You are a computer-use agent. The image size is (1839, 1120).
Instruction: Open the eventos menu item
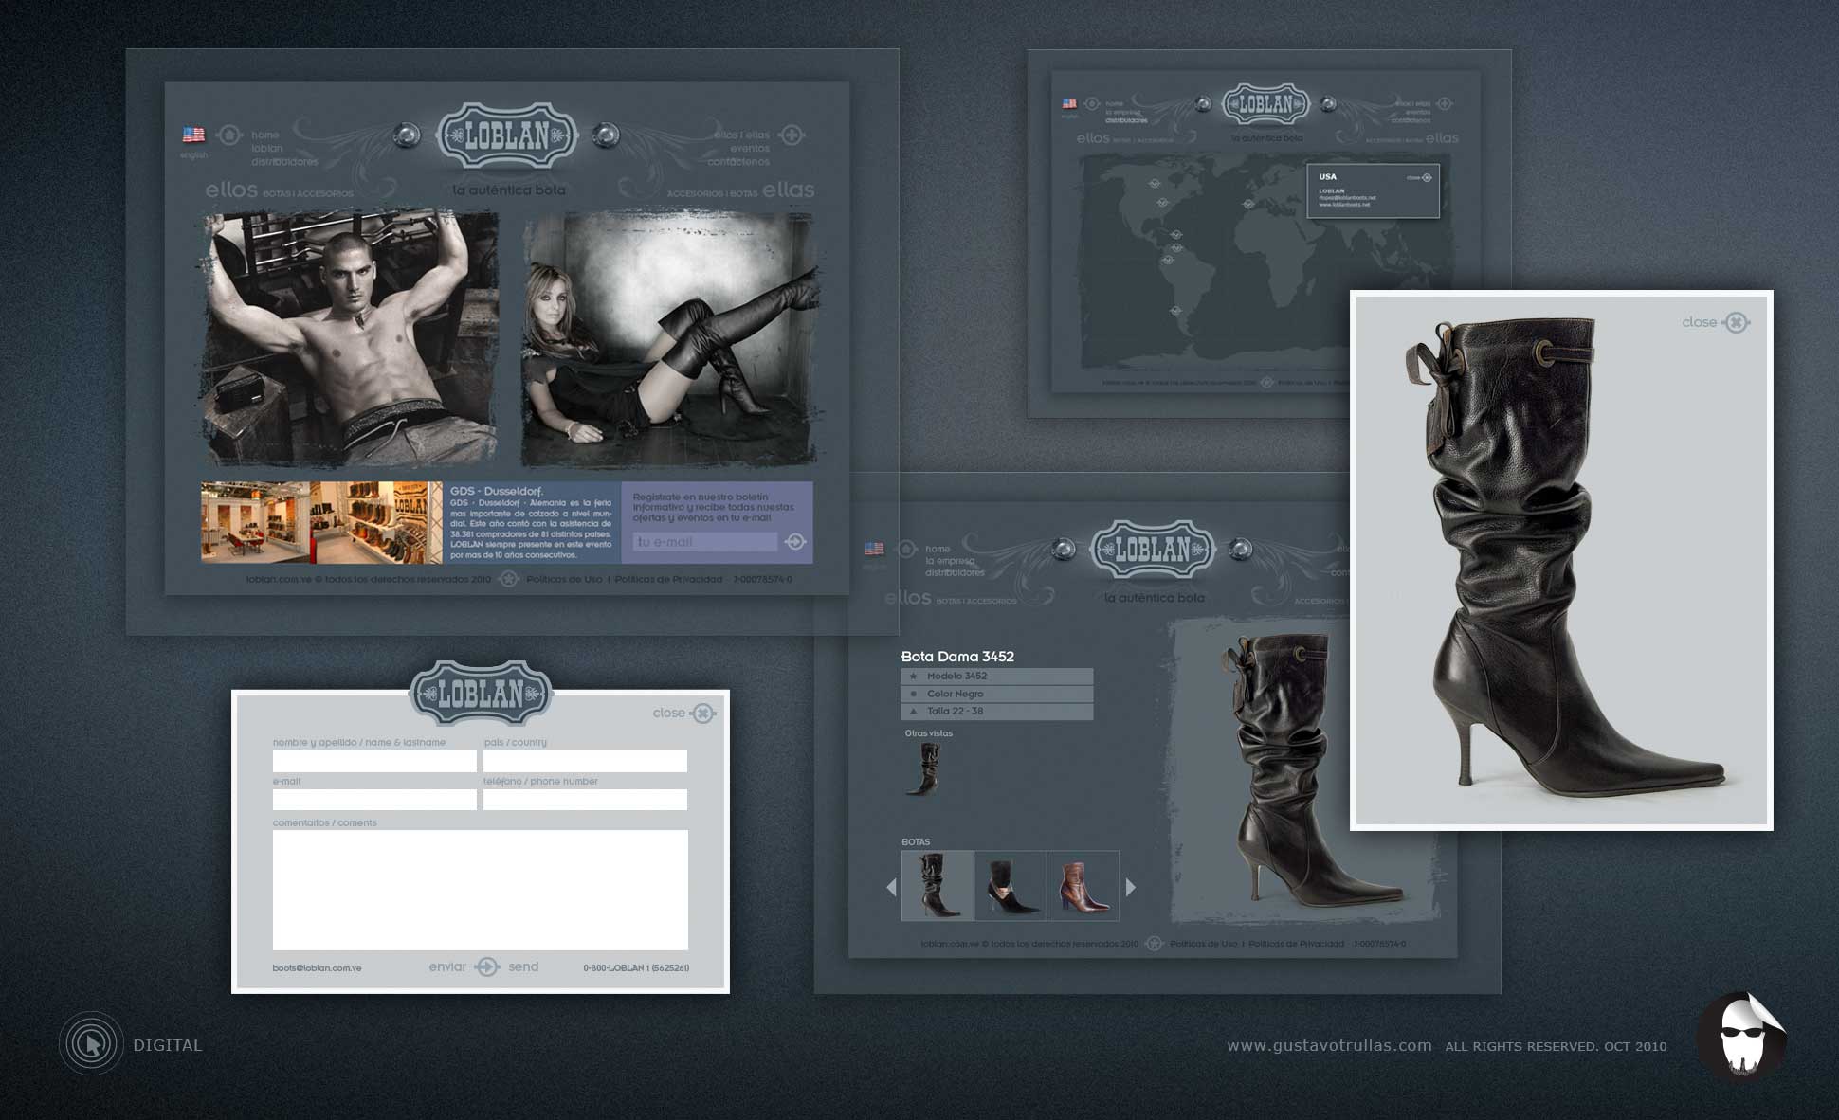tap(750, 149)
